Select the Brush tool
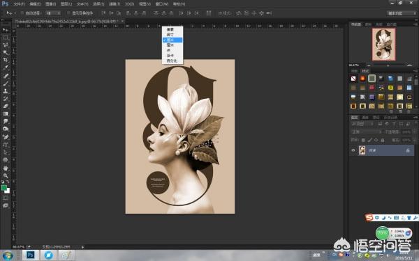The height and width of the screenshot is (261, 419). pos(6,84)
